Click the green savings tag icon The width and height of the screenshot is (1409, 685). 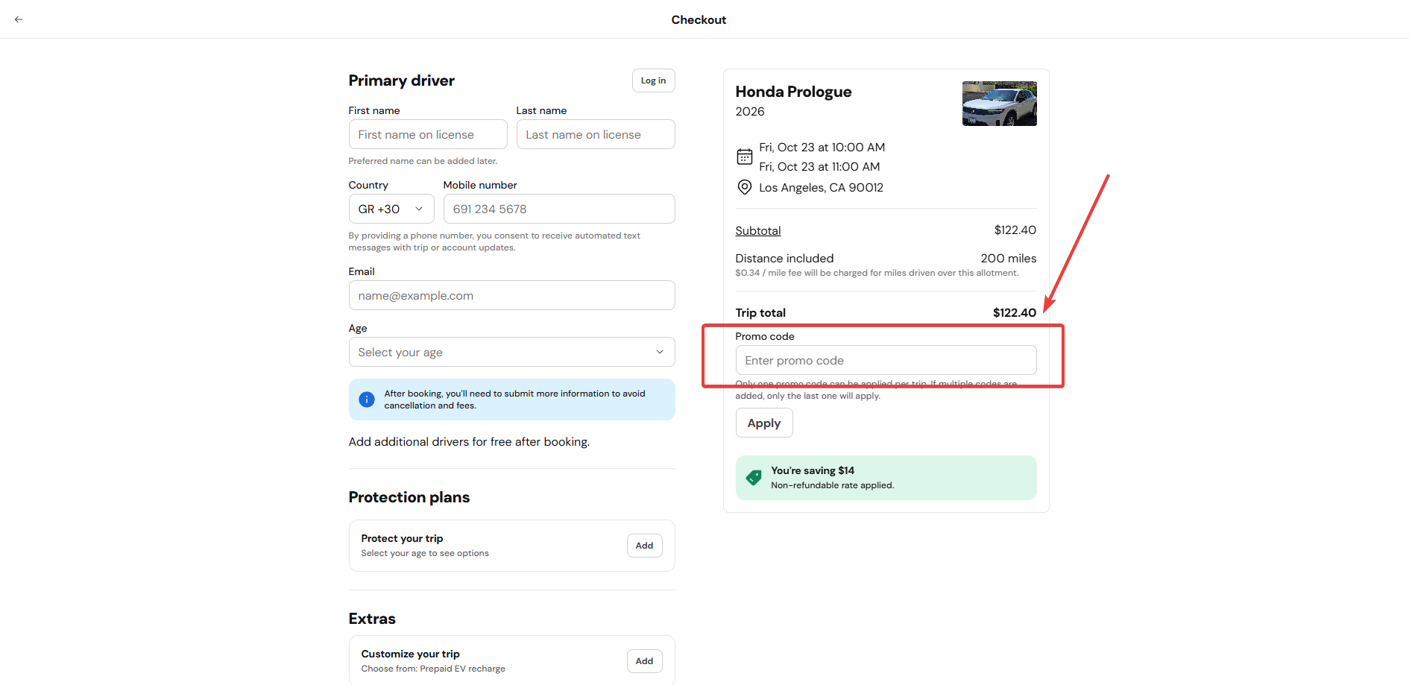(x=754, y=477)
